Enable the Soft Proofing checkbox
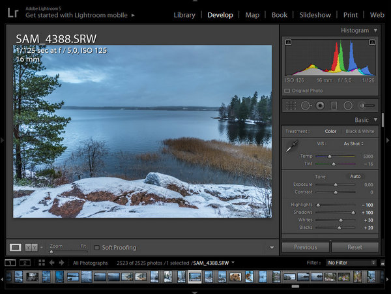Image resolution: width=391 pixels, height=294 pixels. [x=97, y=248]
